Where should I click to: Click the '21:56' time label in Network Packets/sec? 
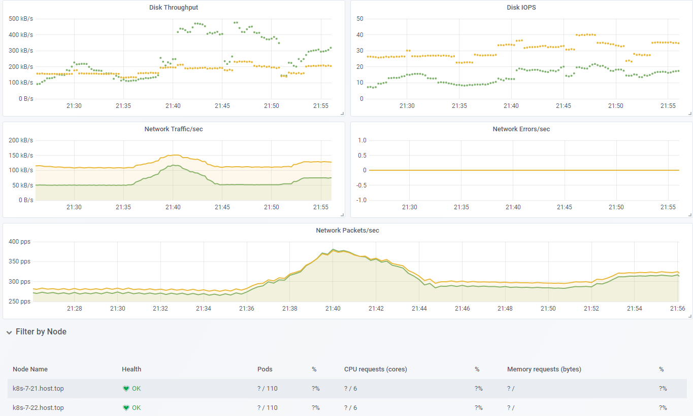point(678,309)
